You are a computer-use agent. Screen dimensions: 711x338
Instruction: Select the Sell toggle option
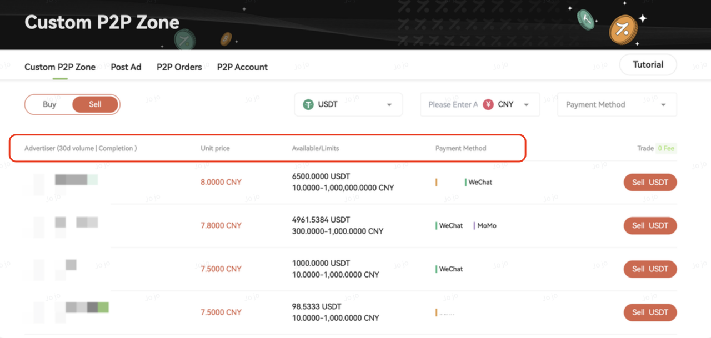(95, 104)
